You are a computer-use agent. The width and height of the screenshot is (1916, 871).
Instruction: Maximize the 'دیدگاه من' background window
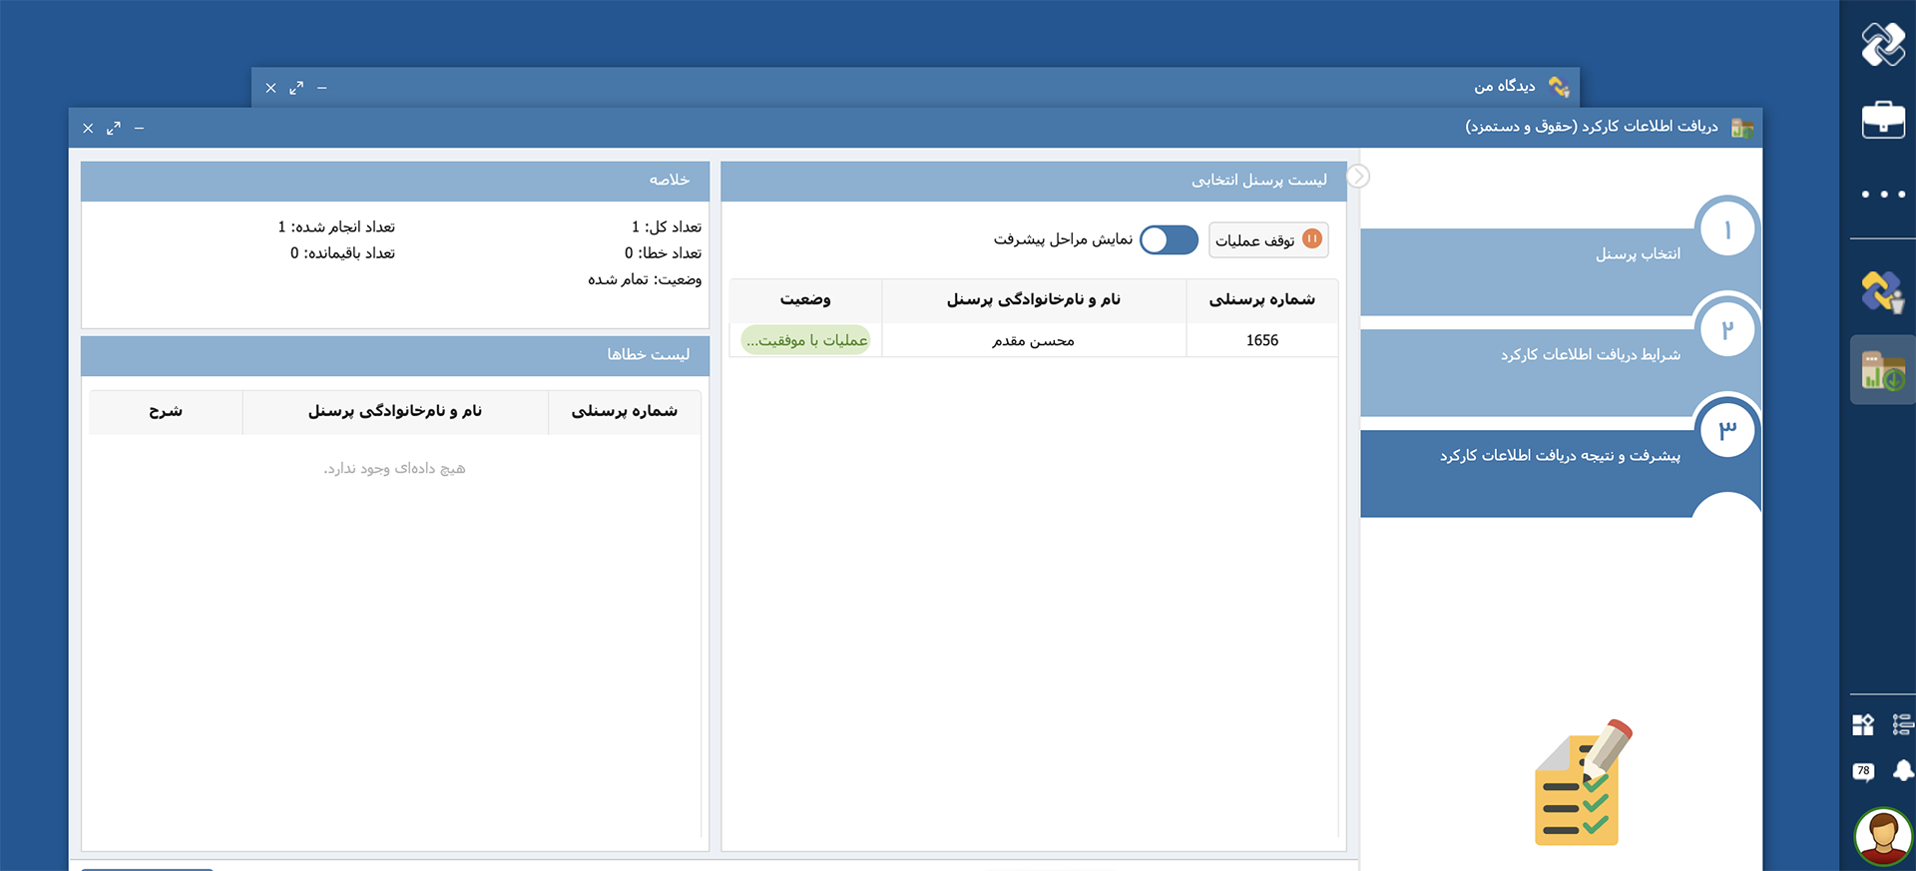tap(296, 88)
